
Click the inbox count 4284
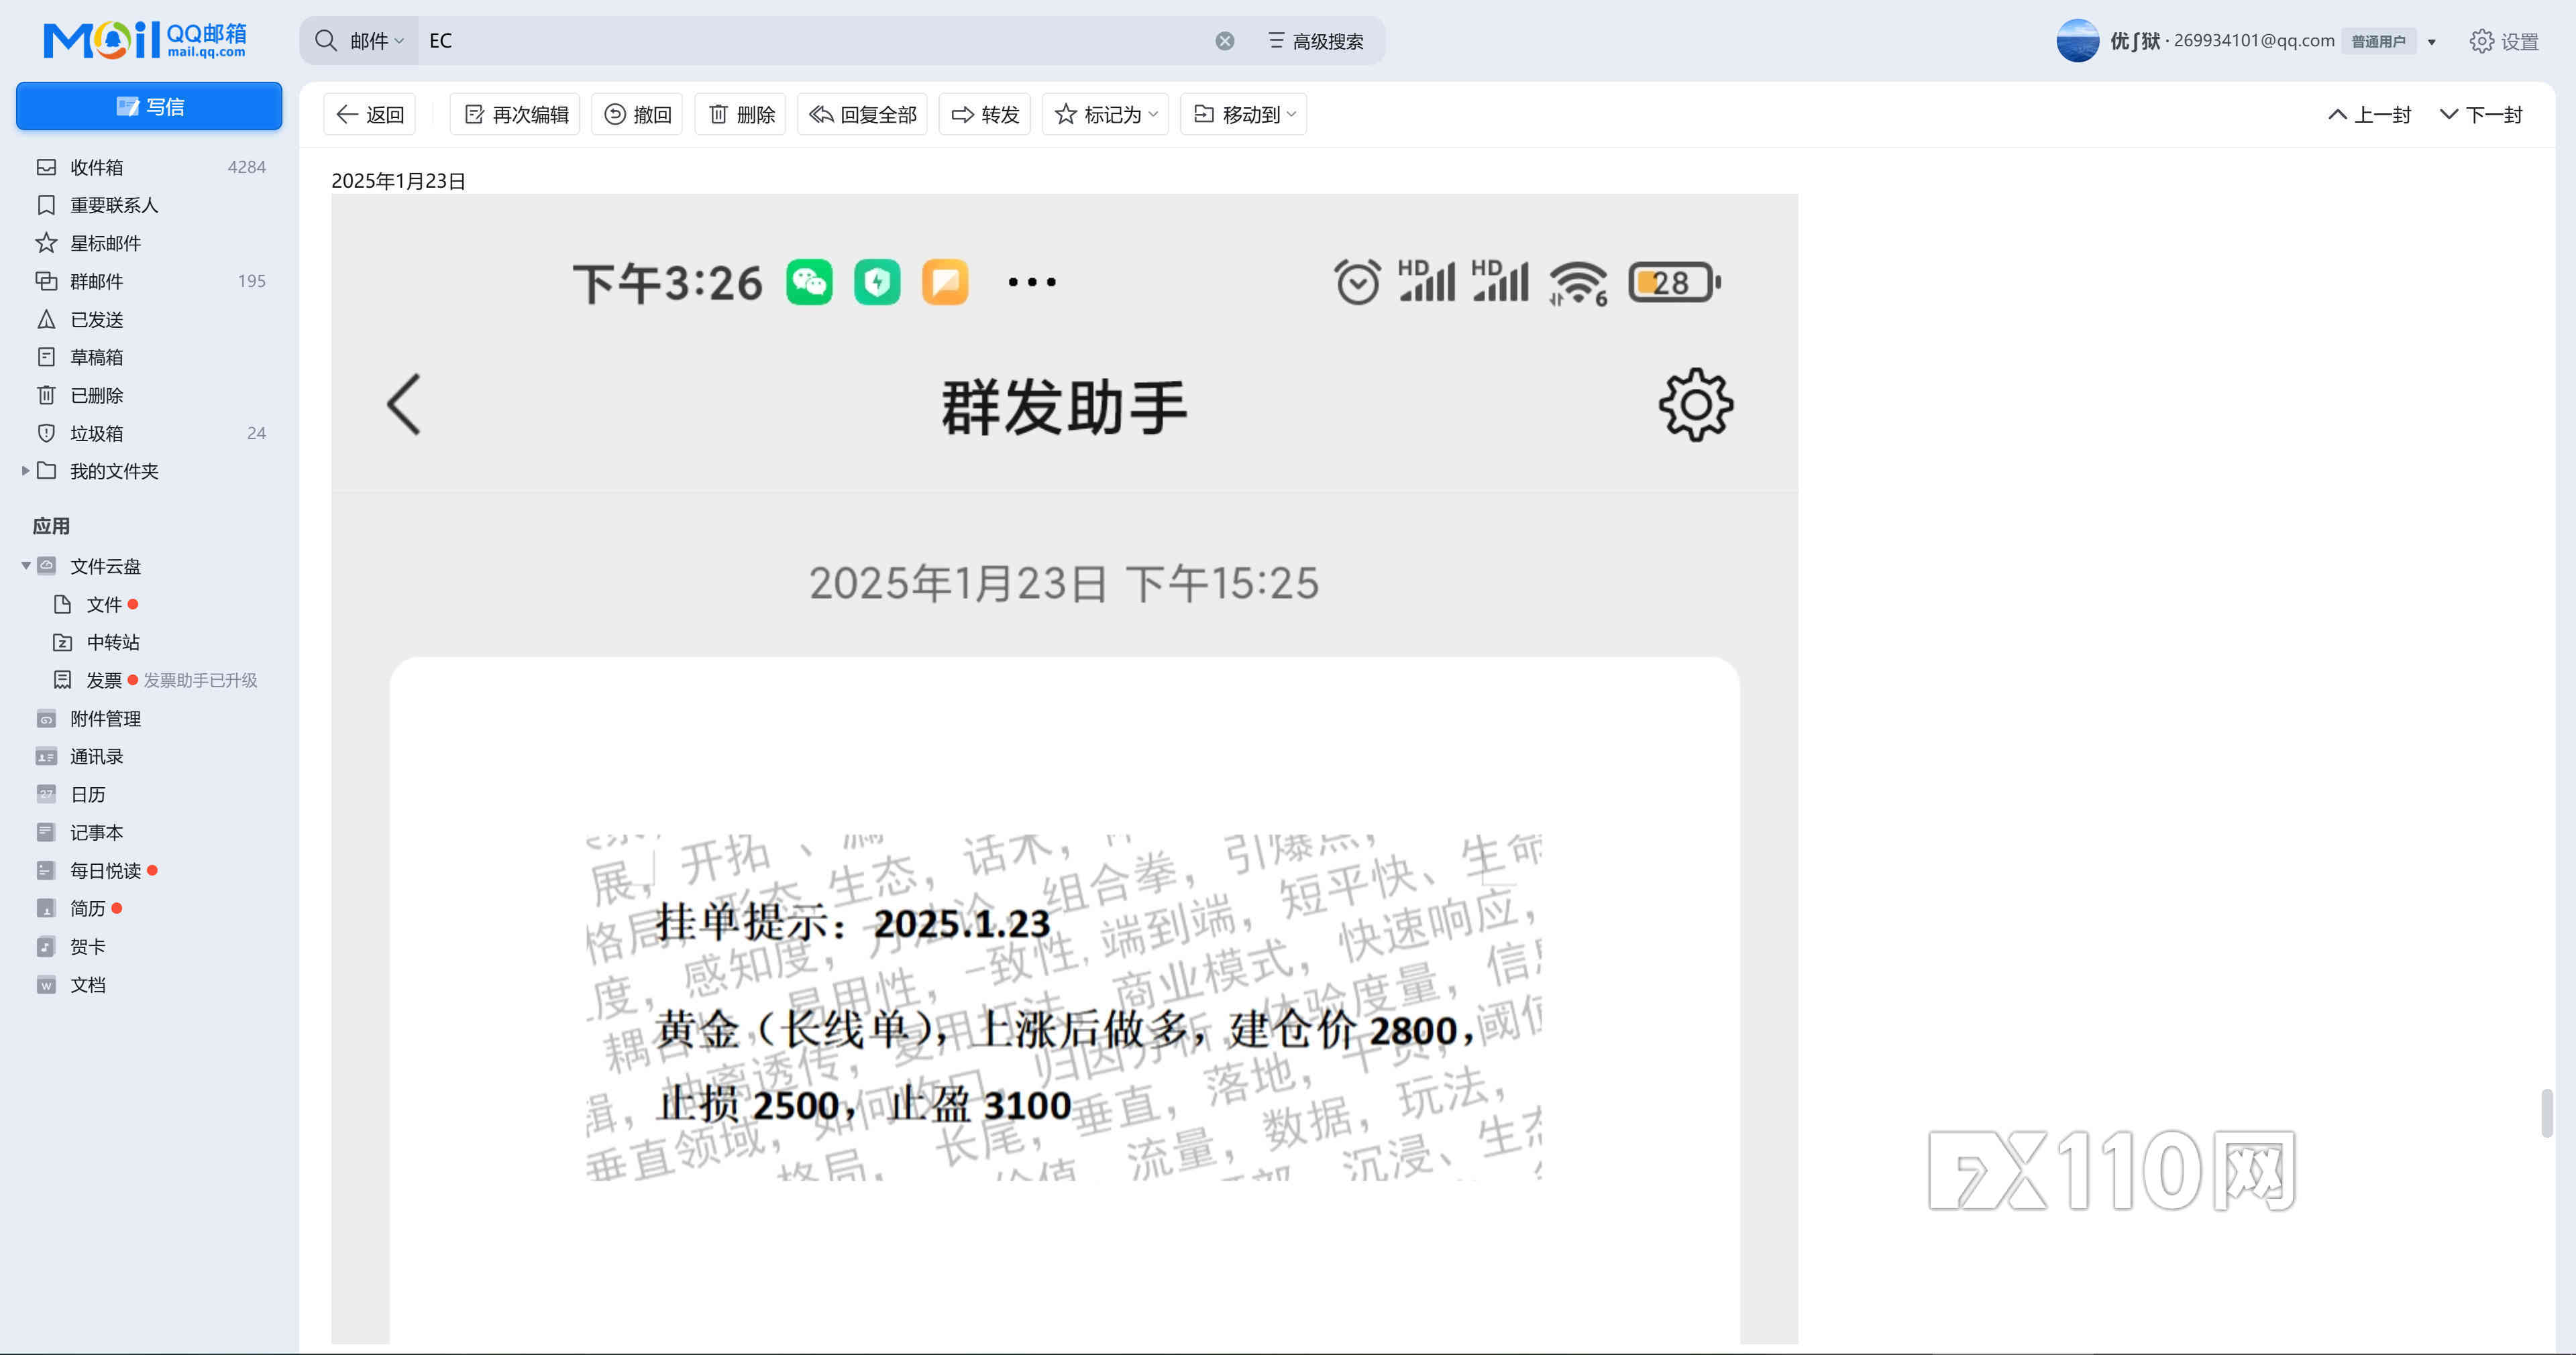tap(246, 167)
